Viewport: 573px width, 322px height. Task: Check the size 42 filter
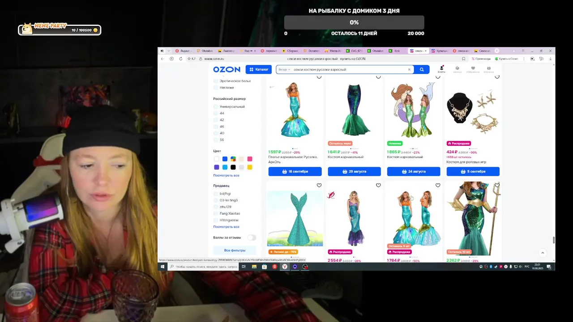[x=216, y=120]
